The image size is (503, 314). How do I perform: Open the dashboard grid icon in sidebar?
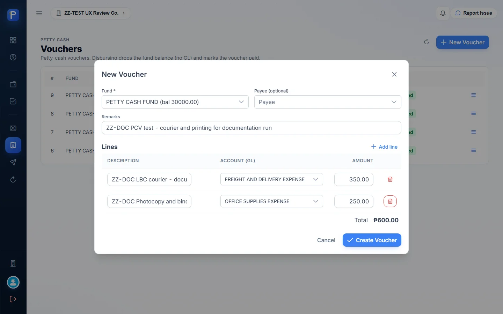[13, 40]
